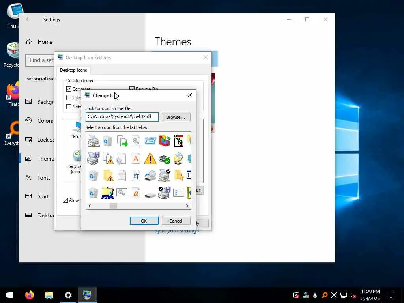
Task: Open the notification center icon
Action: (391, 295)
